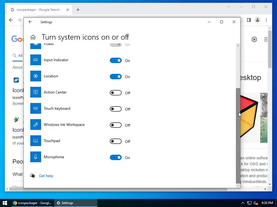The height and width of the screenshot is (207, 277).
Task: Click the Location icon tile
Action: pyautogui.click(x=36, y=76)
